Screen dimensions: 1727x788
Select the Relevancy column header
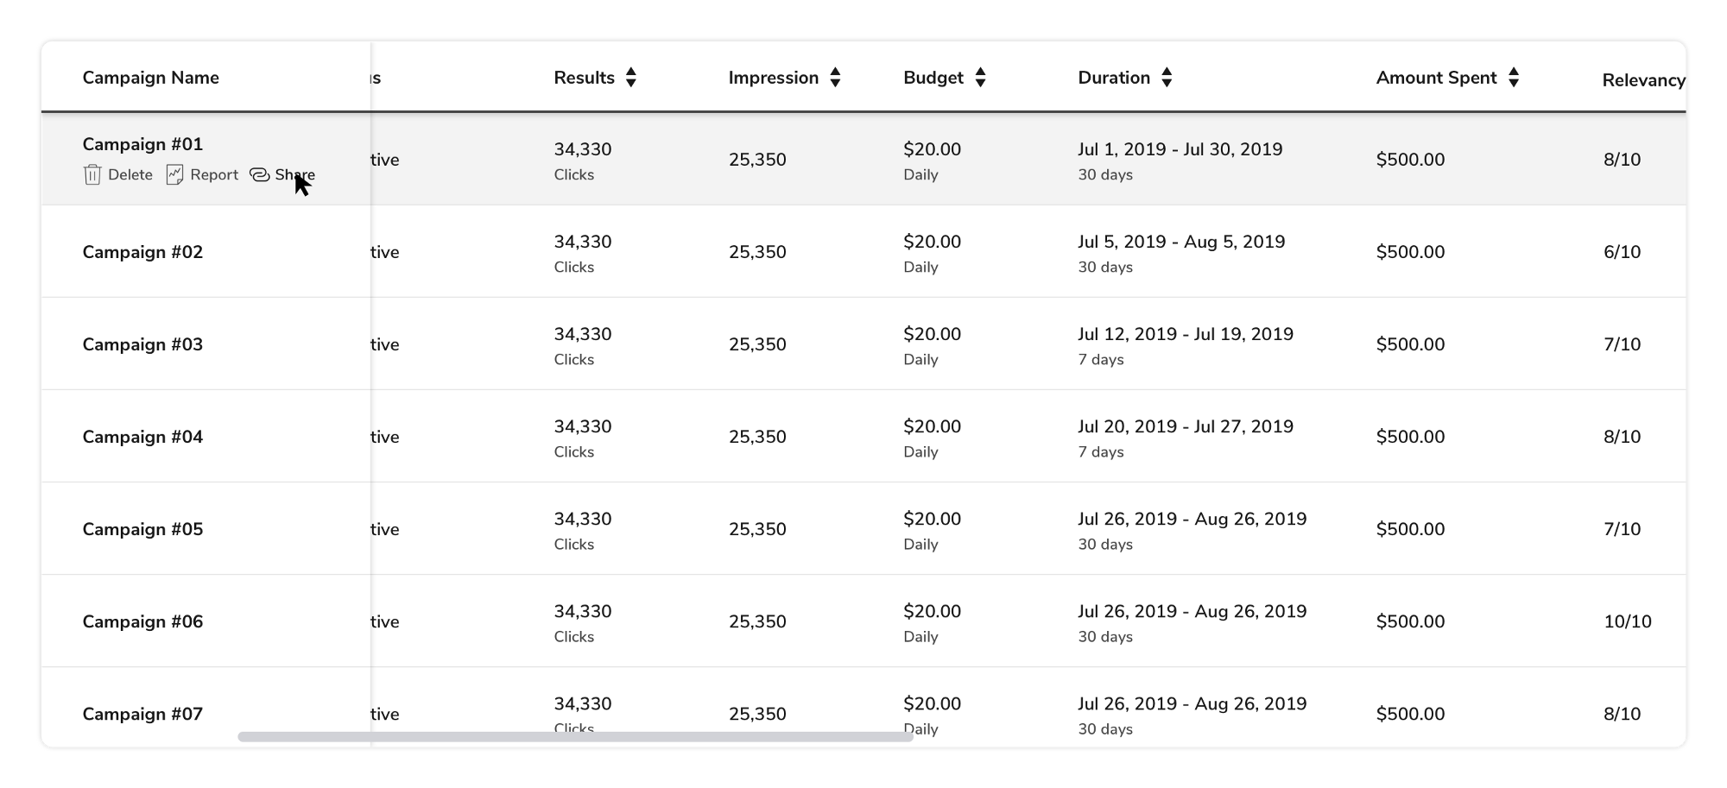(1642, 80)
